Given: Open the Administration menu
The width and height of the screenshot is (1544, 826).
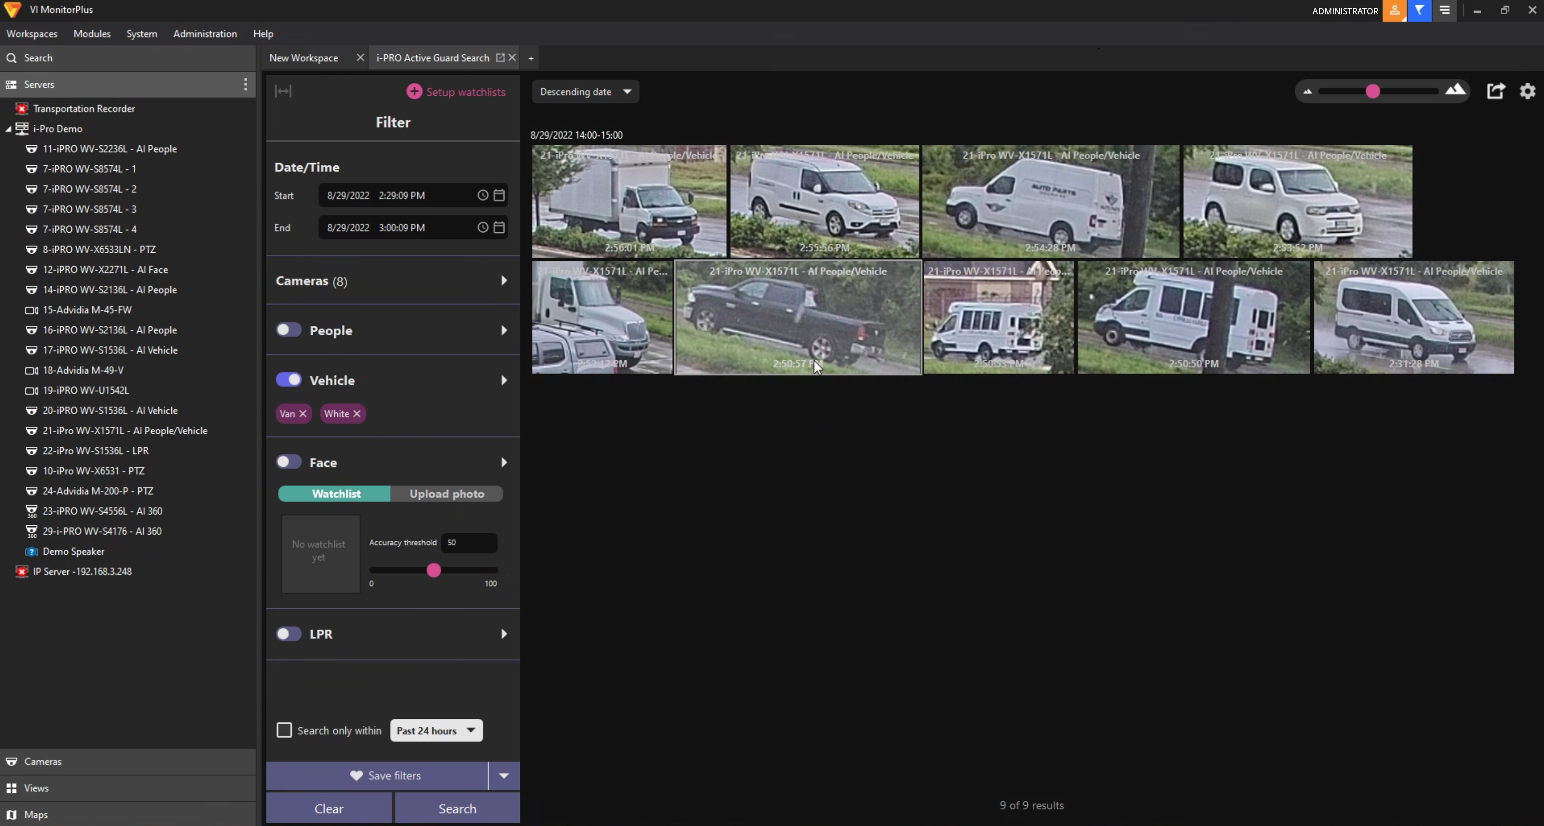Looking at the screenshot, I should (x=205, y=34).
